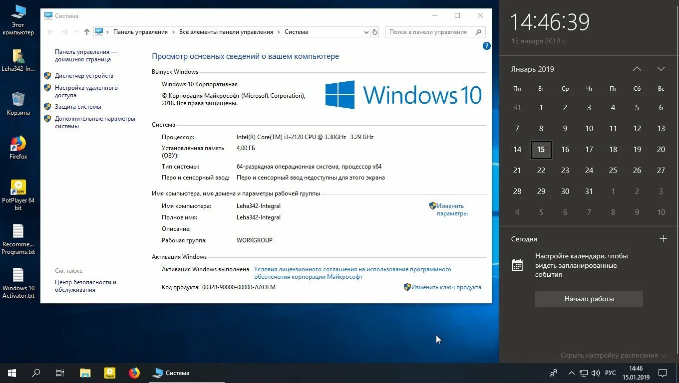Show hidden tray icons chevron
679x383 pixels.
tap(571, 373)
